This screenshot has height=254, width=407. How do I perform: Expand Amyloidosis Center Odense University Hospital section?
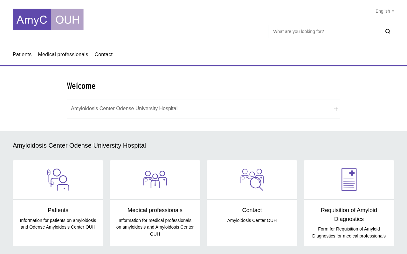[x=124, y=109]
